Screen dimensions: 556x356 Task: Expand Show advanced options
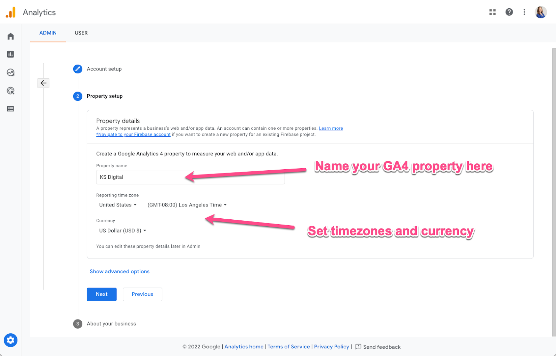click(120, 272)
